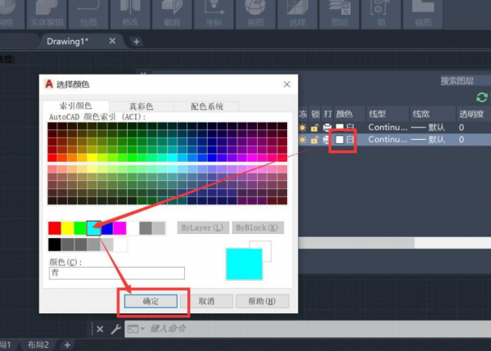Close the command line with X
Screen dimensions: 491x351
(x=100, y=329)
